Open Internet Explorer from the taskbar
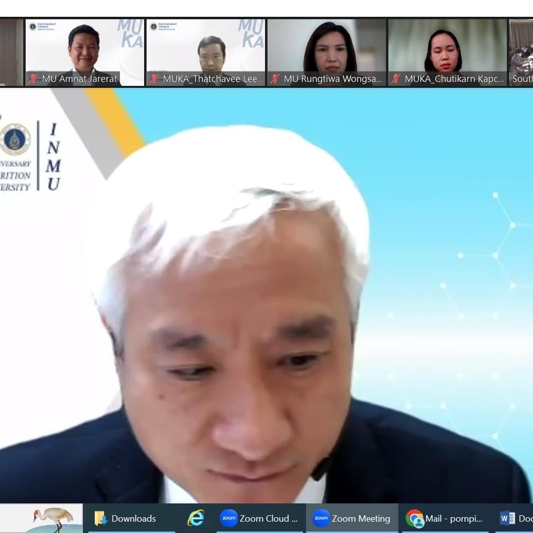Image resolution: width=533 pixels, height=533 pixels. click(196, 518)
